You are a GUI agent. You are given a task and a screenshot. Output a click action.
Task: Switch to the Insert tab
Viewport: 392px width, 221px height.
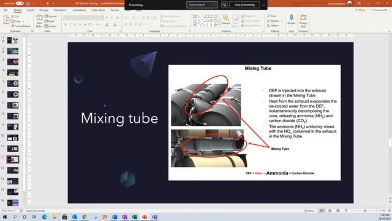[30, 10]
